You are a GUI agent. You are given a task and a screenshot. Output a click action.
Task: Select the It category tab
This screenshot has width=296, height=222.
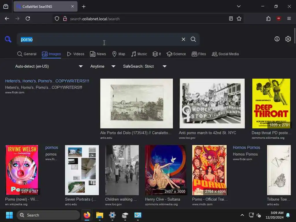tap(157, 54)
